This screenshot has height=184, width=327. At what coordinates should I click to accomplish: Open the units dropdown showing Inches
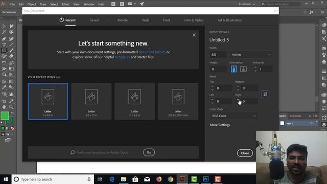251,55
